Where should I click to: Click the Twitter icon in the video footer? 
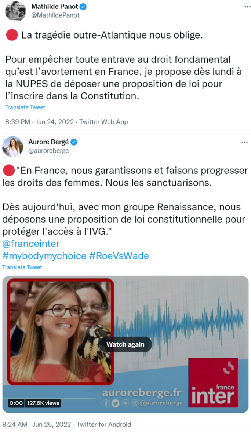[x=116, y=403]
